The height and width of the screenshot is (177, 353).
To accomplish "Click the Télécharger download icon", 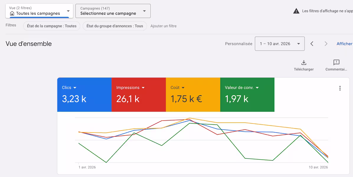I will [304, 63].
